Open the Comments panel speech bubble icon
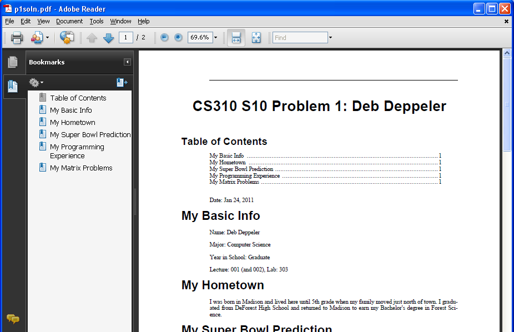Viewport: 514px width, 332px height. click(13, 319)
